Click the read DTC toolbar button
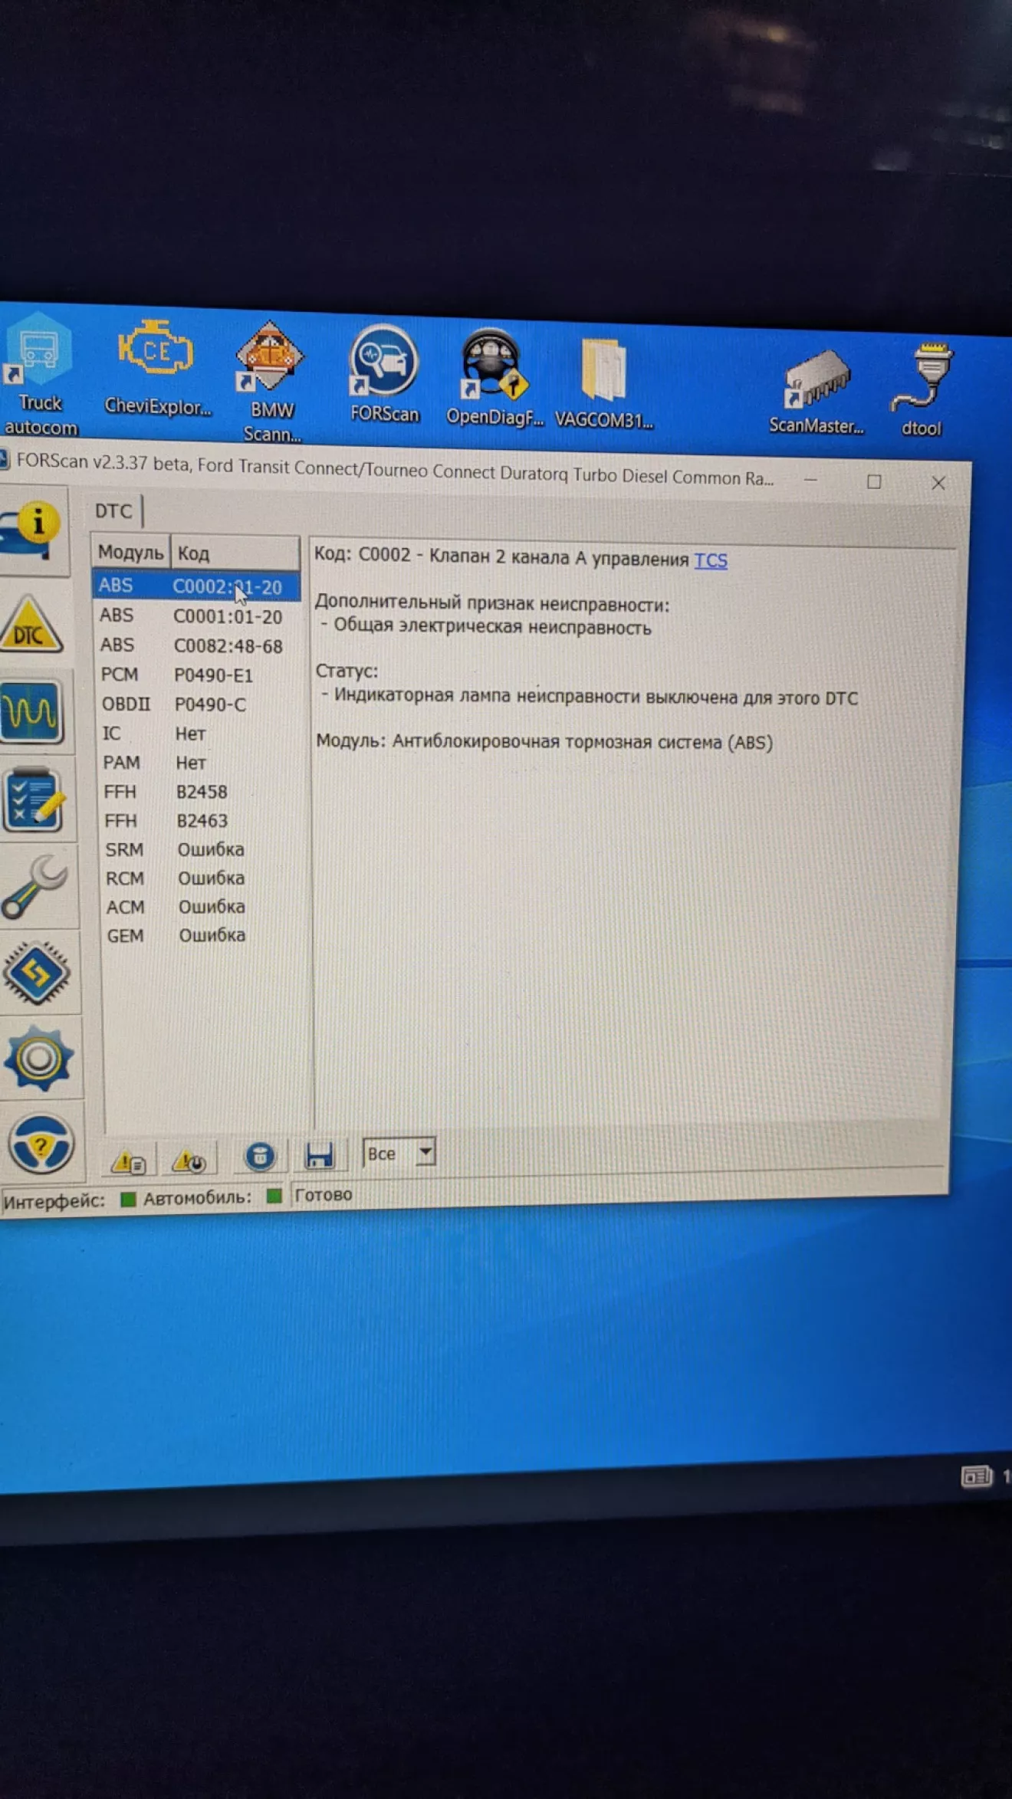The image size is (1012, 1799). tap(129, 1160)
